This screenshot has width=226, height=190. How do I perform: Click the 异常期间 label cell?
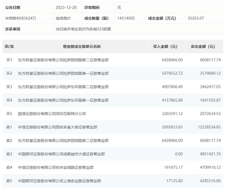(x=98, y=7)
